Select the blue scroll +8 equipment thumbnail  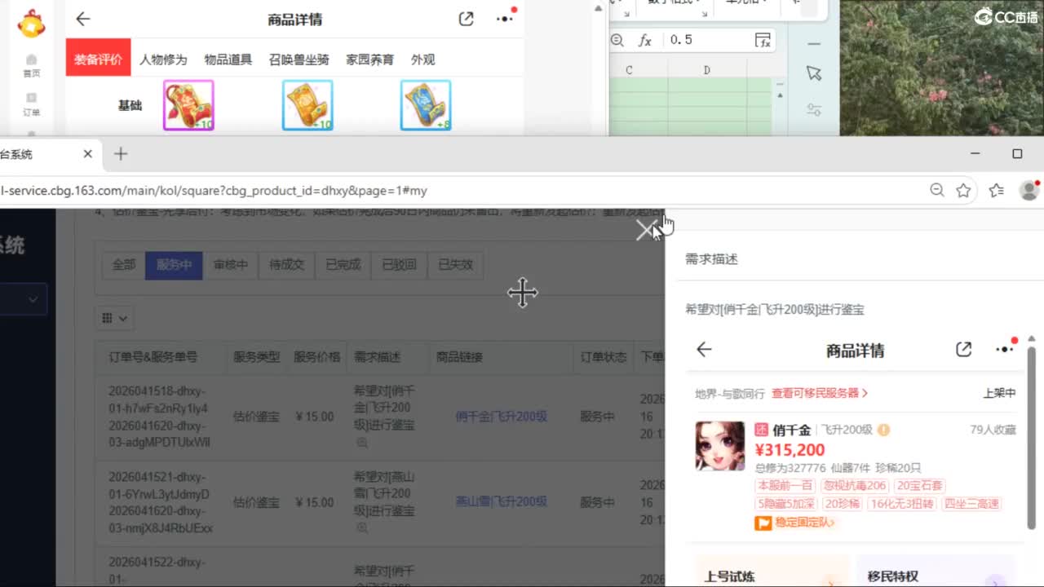(x=426, y=105)
